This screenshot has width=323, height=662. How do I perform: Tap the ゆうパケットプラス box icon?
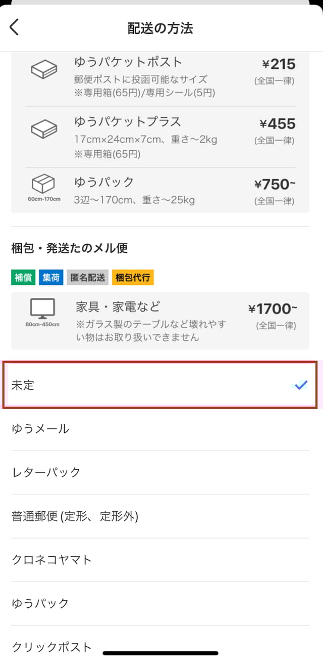point(44,129)
